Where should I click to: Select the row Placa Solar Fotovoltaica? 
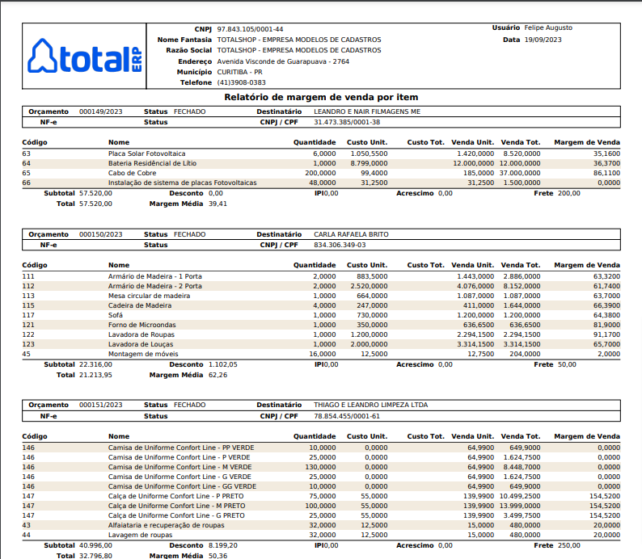(x=321, y=153)
